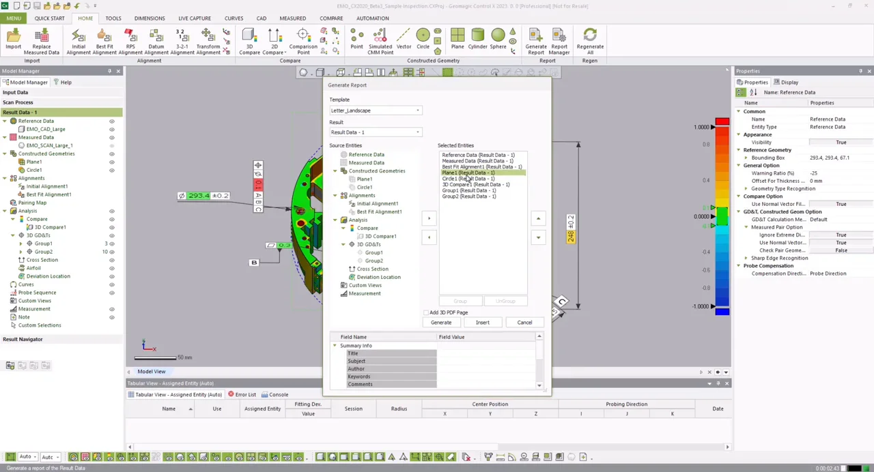874x472 pixels.
Task: Select the Simulated CMM Point tool
Action: (380, 41)
